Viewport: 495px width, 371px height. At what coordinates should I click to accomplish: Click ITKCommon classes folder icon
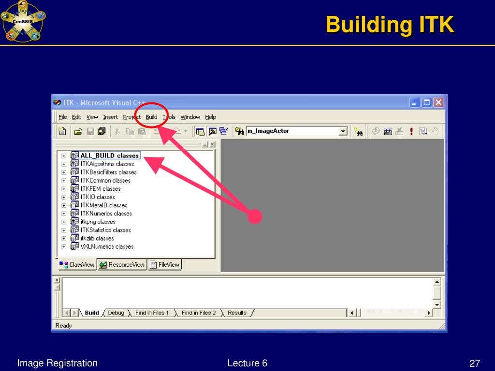(x=74, y=180)
